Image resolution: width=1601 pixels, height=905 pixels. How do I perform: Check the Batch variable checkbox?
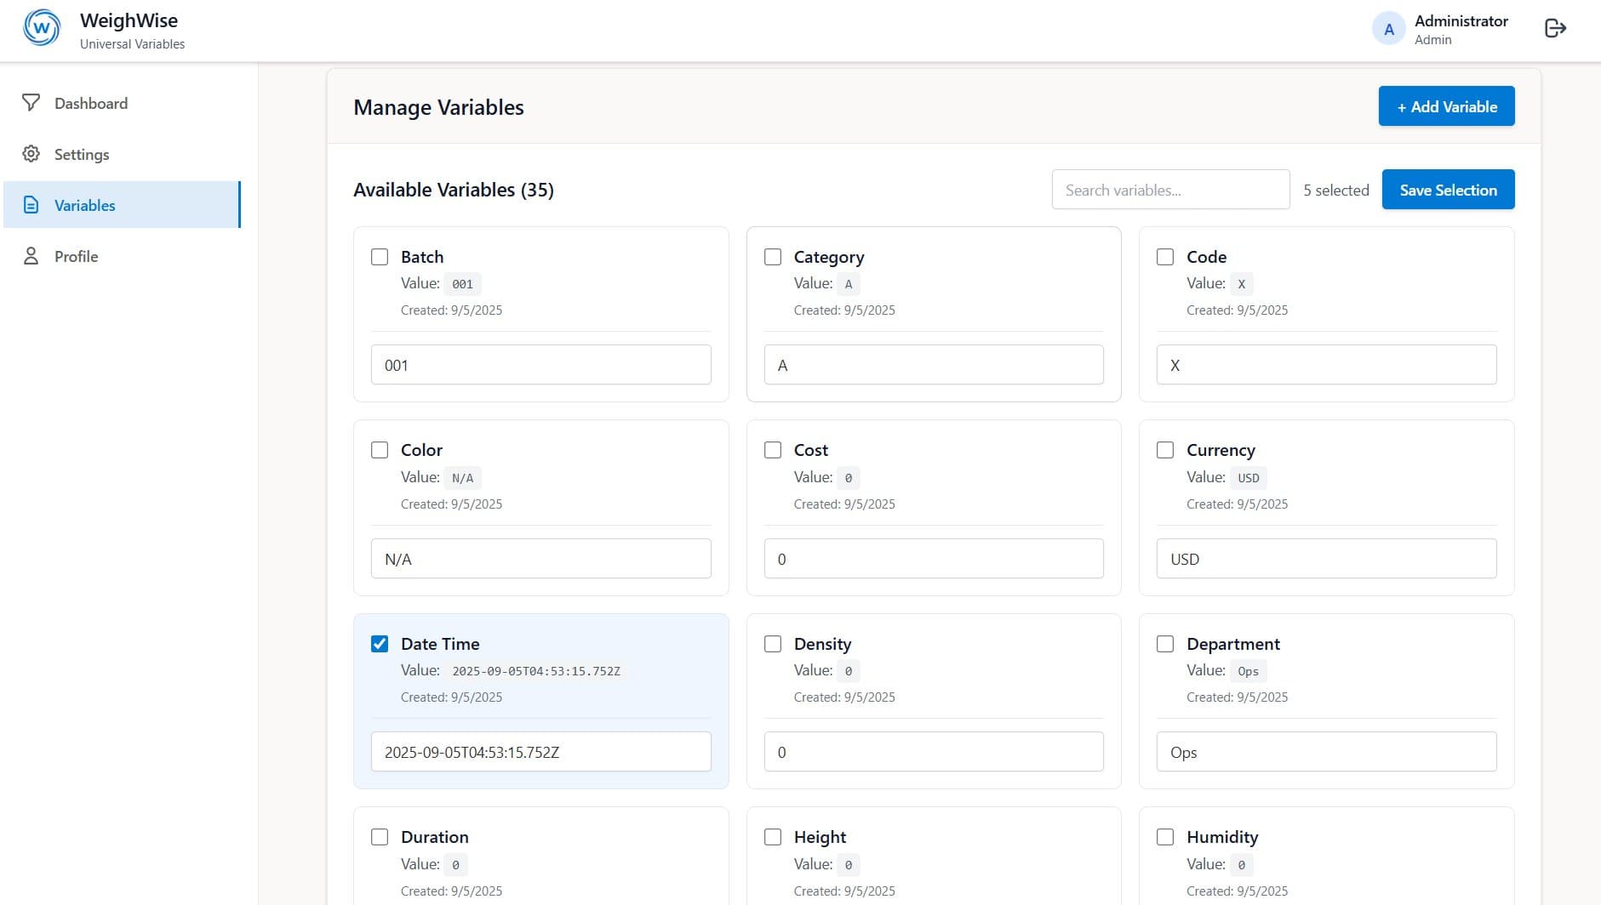click(x=380, y=257)
